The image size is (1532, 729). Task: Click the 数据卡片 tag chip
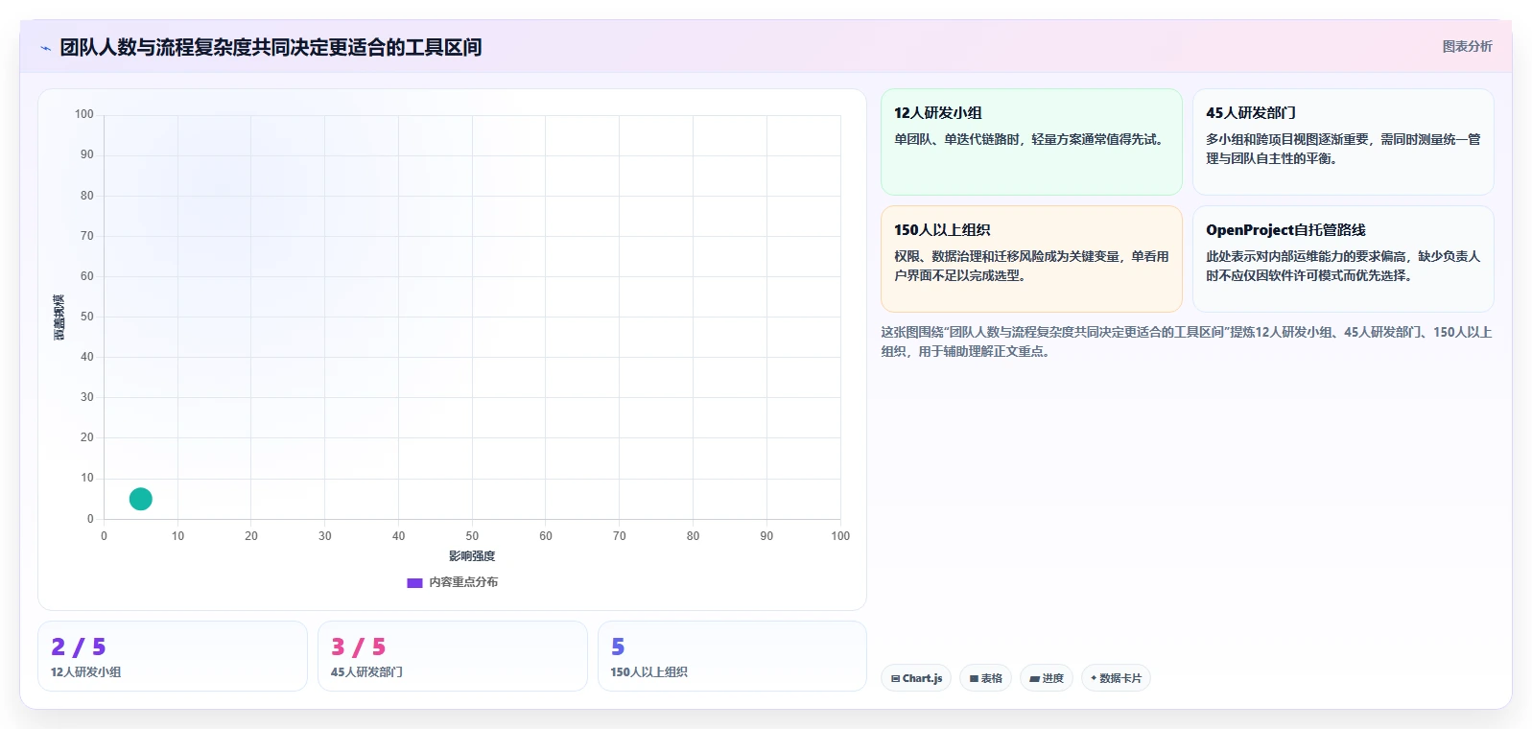(1115, 678)
